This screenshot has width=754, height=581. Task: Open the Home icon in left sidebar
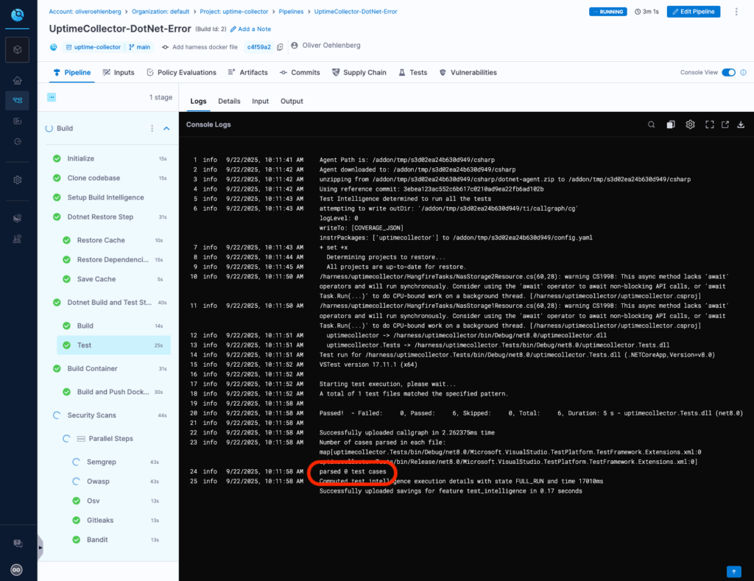(x=18, y=80)
